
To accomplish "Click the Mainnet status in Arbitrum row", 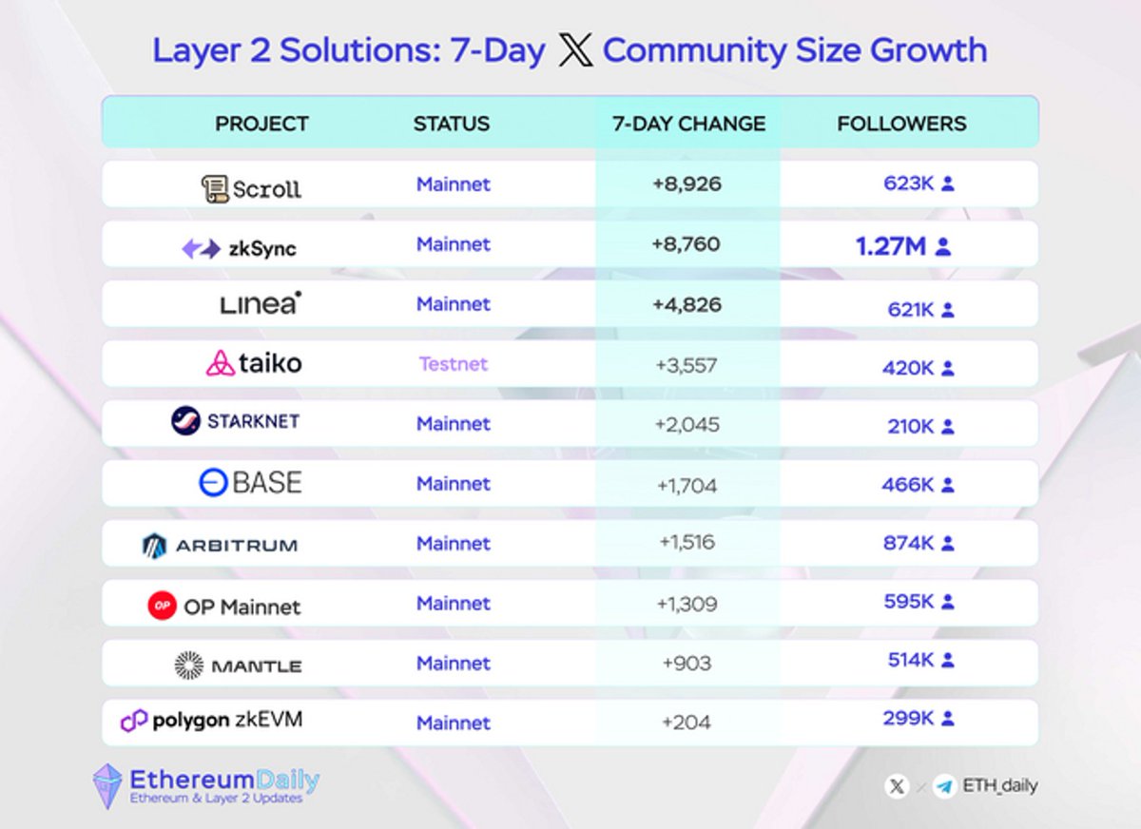I will pyautogui.click(x=454, y=543).
